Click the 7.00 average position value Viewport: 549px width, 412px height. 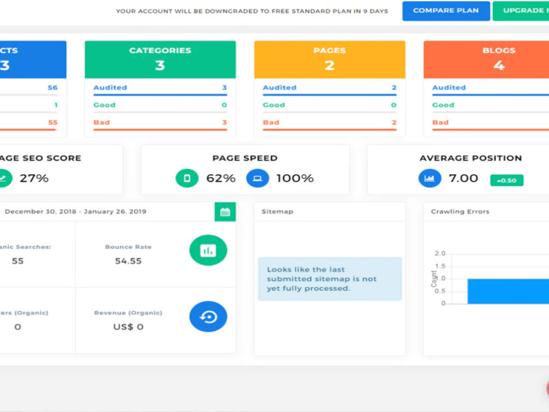click(463, 179)
